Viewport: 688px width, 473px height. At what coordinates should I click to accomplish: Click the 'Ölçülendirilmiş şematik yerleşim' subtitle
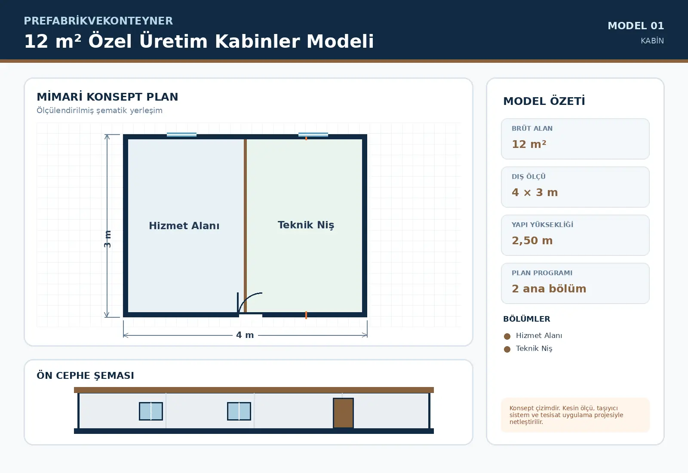[99, 111]
